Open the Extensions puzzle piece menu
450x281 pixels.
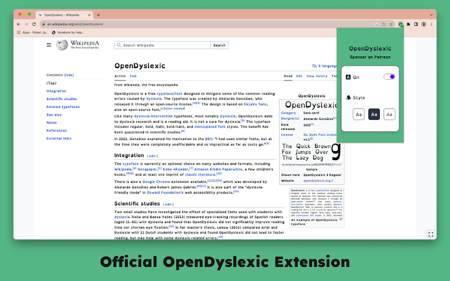408,24
